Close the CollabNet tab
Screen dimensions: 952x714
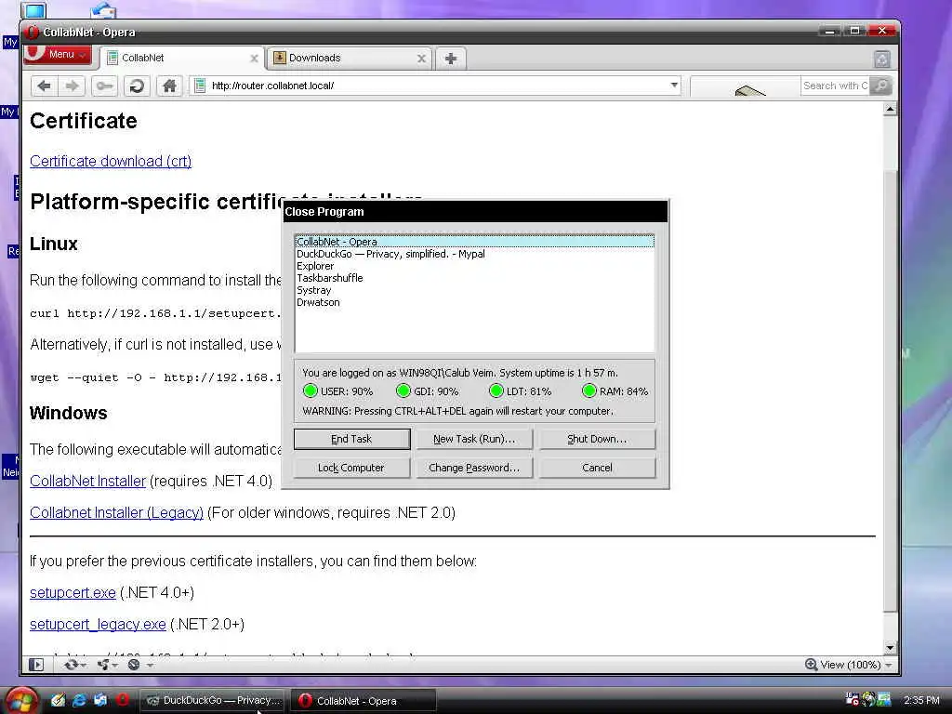[255, 59]
